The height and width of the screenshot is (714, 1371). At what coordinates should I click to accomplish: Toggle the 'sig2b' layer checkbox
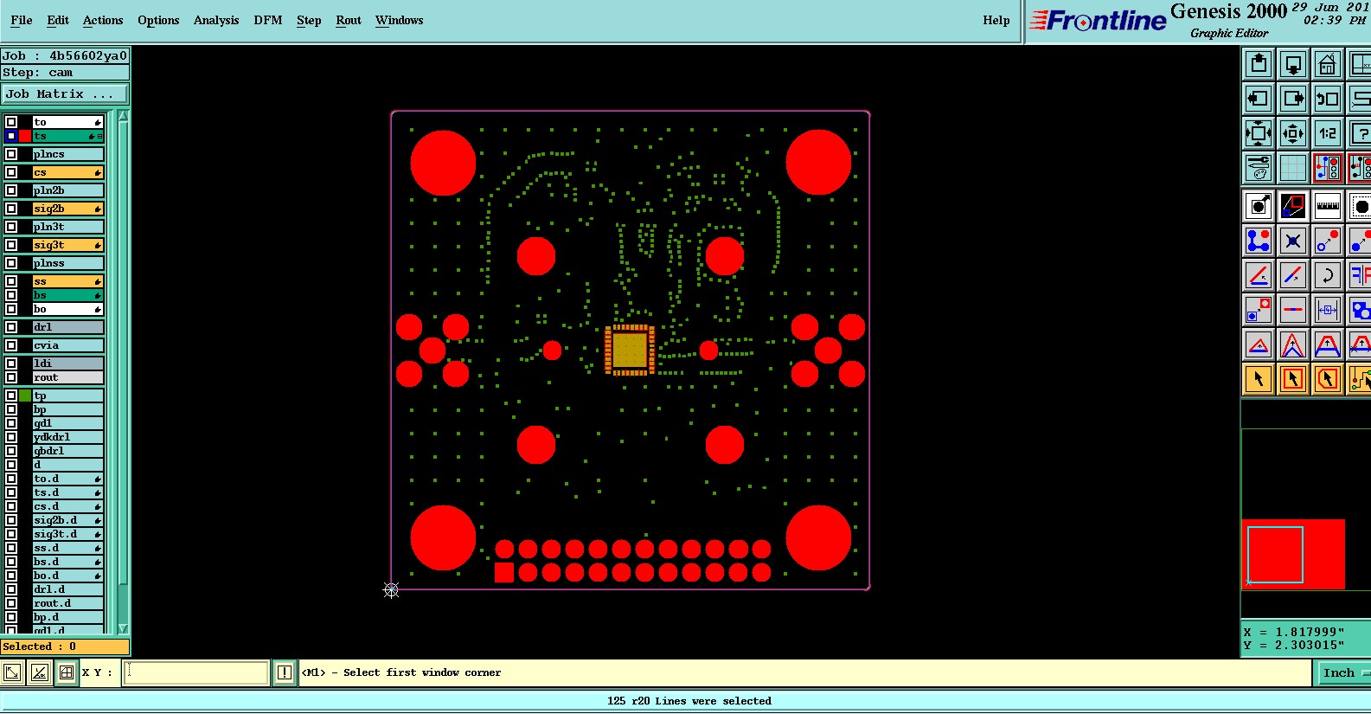[x=11, y=209]
